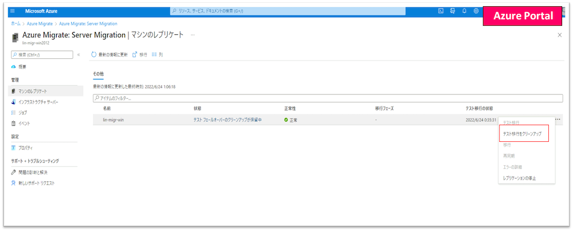The image size is (573, 231).
Task: Open the Azure portal hamburger menu
Action: (x=13, y=11)
